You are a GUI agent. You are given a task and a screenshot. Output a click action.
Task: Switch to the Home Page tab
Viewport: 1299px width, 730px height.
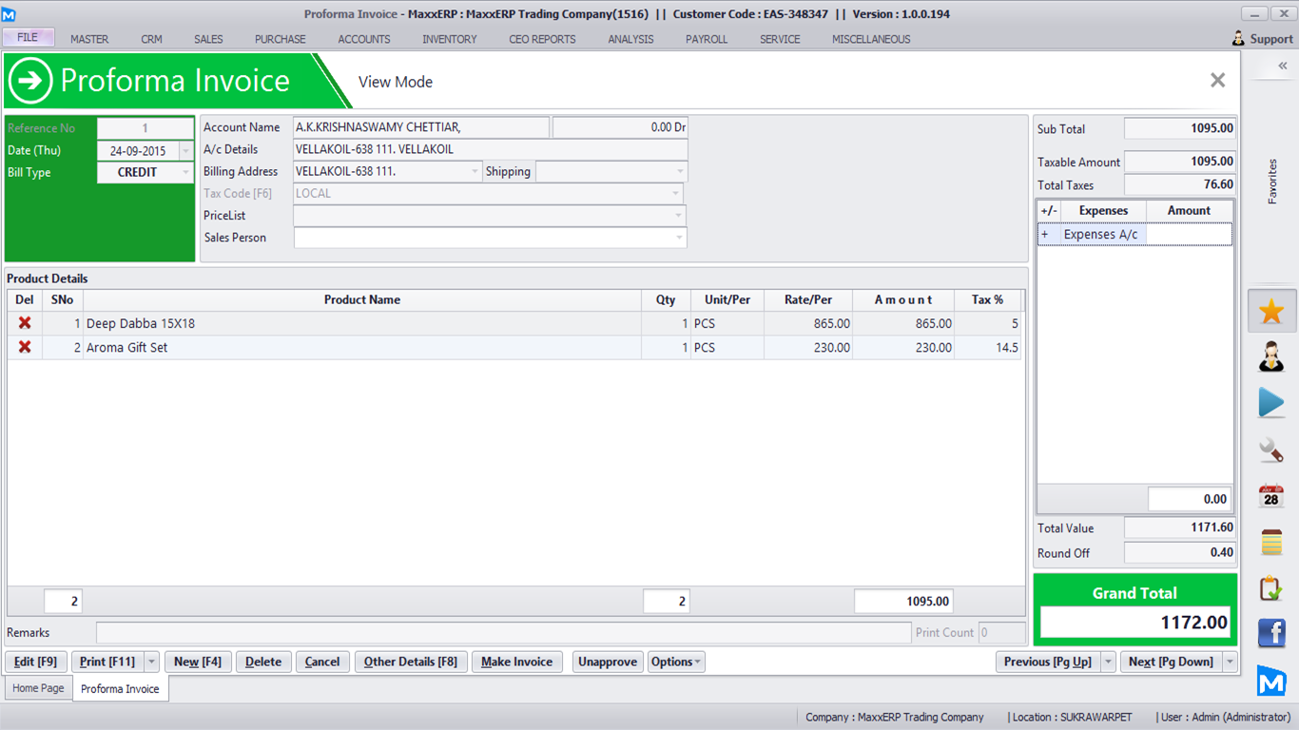pyautogui.click(x=38, y=688)
